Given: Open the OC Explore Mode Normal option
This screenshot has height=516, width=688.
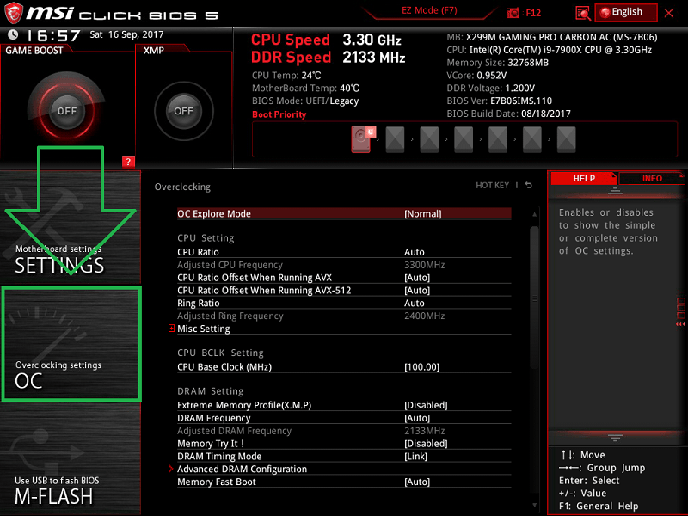Looking at the screenshot, I should click(422, 213).
